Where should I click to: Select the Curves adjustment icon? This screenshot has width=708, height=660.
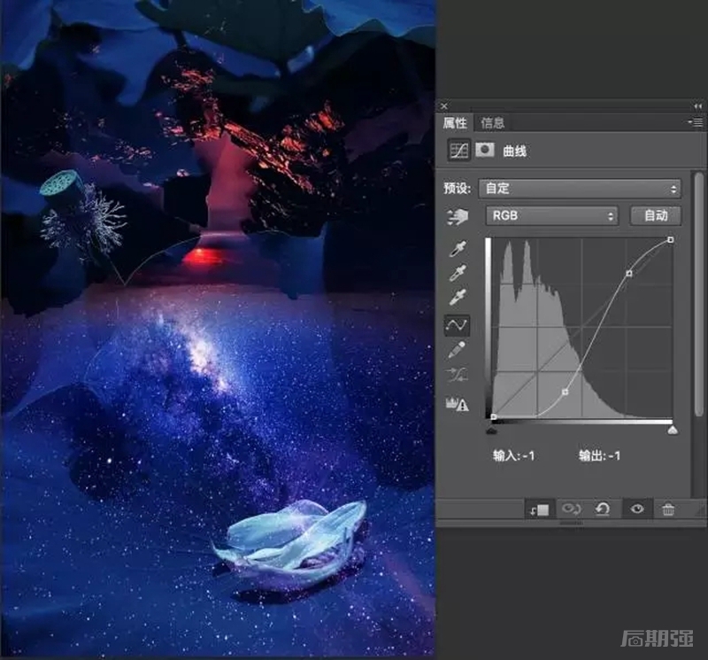coord(458,150)
